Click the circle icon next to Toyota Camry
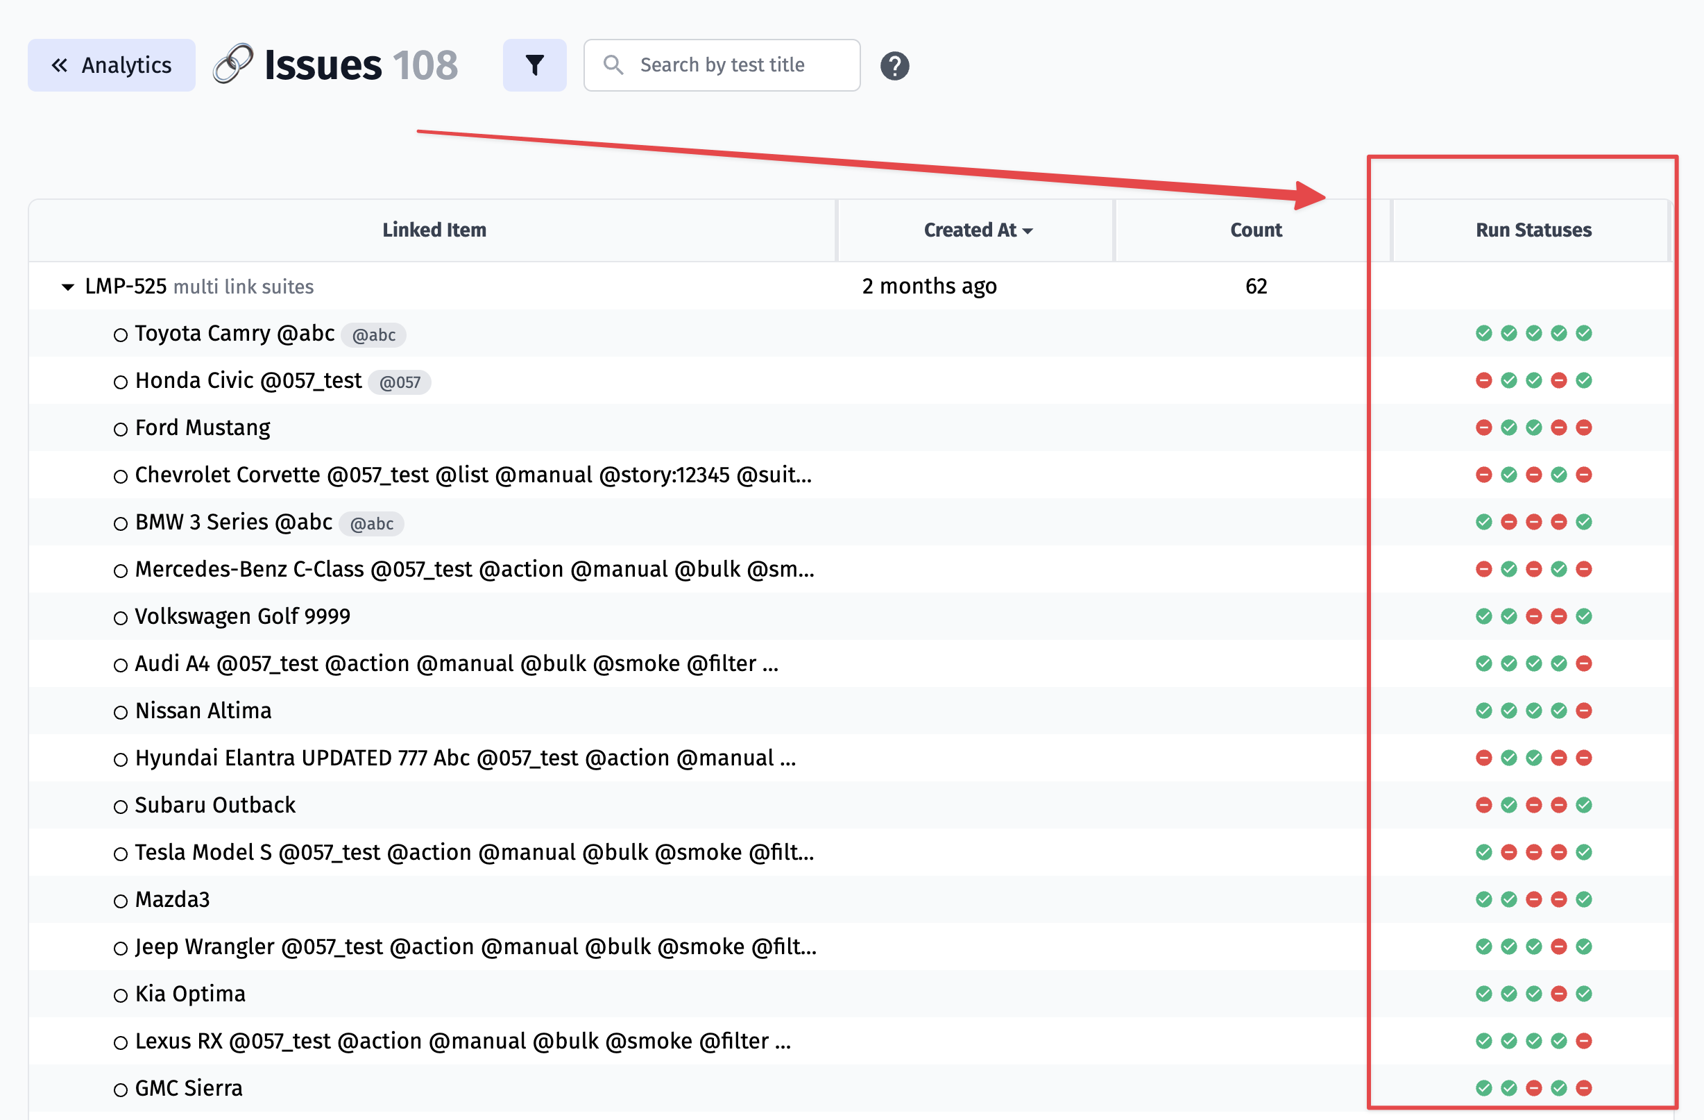1704x1120 pixels. coord(120,335)
